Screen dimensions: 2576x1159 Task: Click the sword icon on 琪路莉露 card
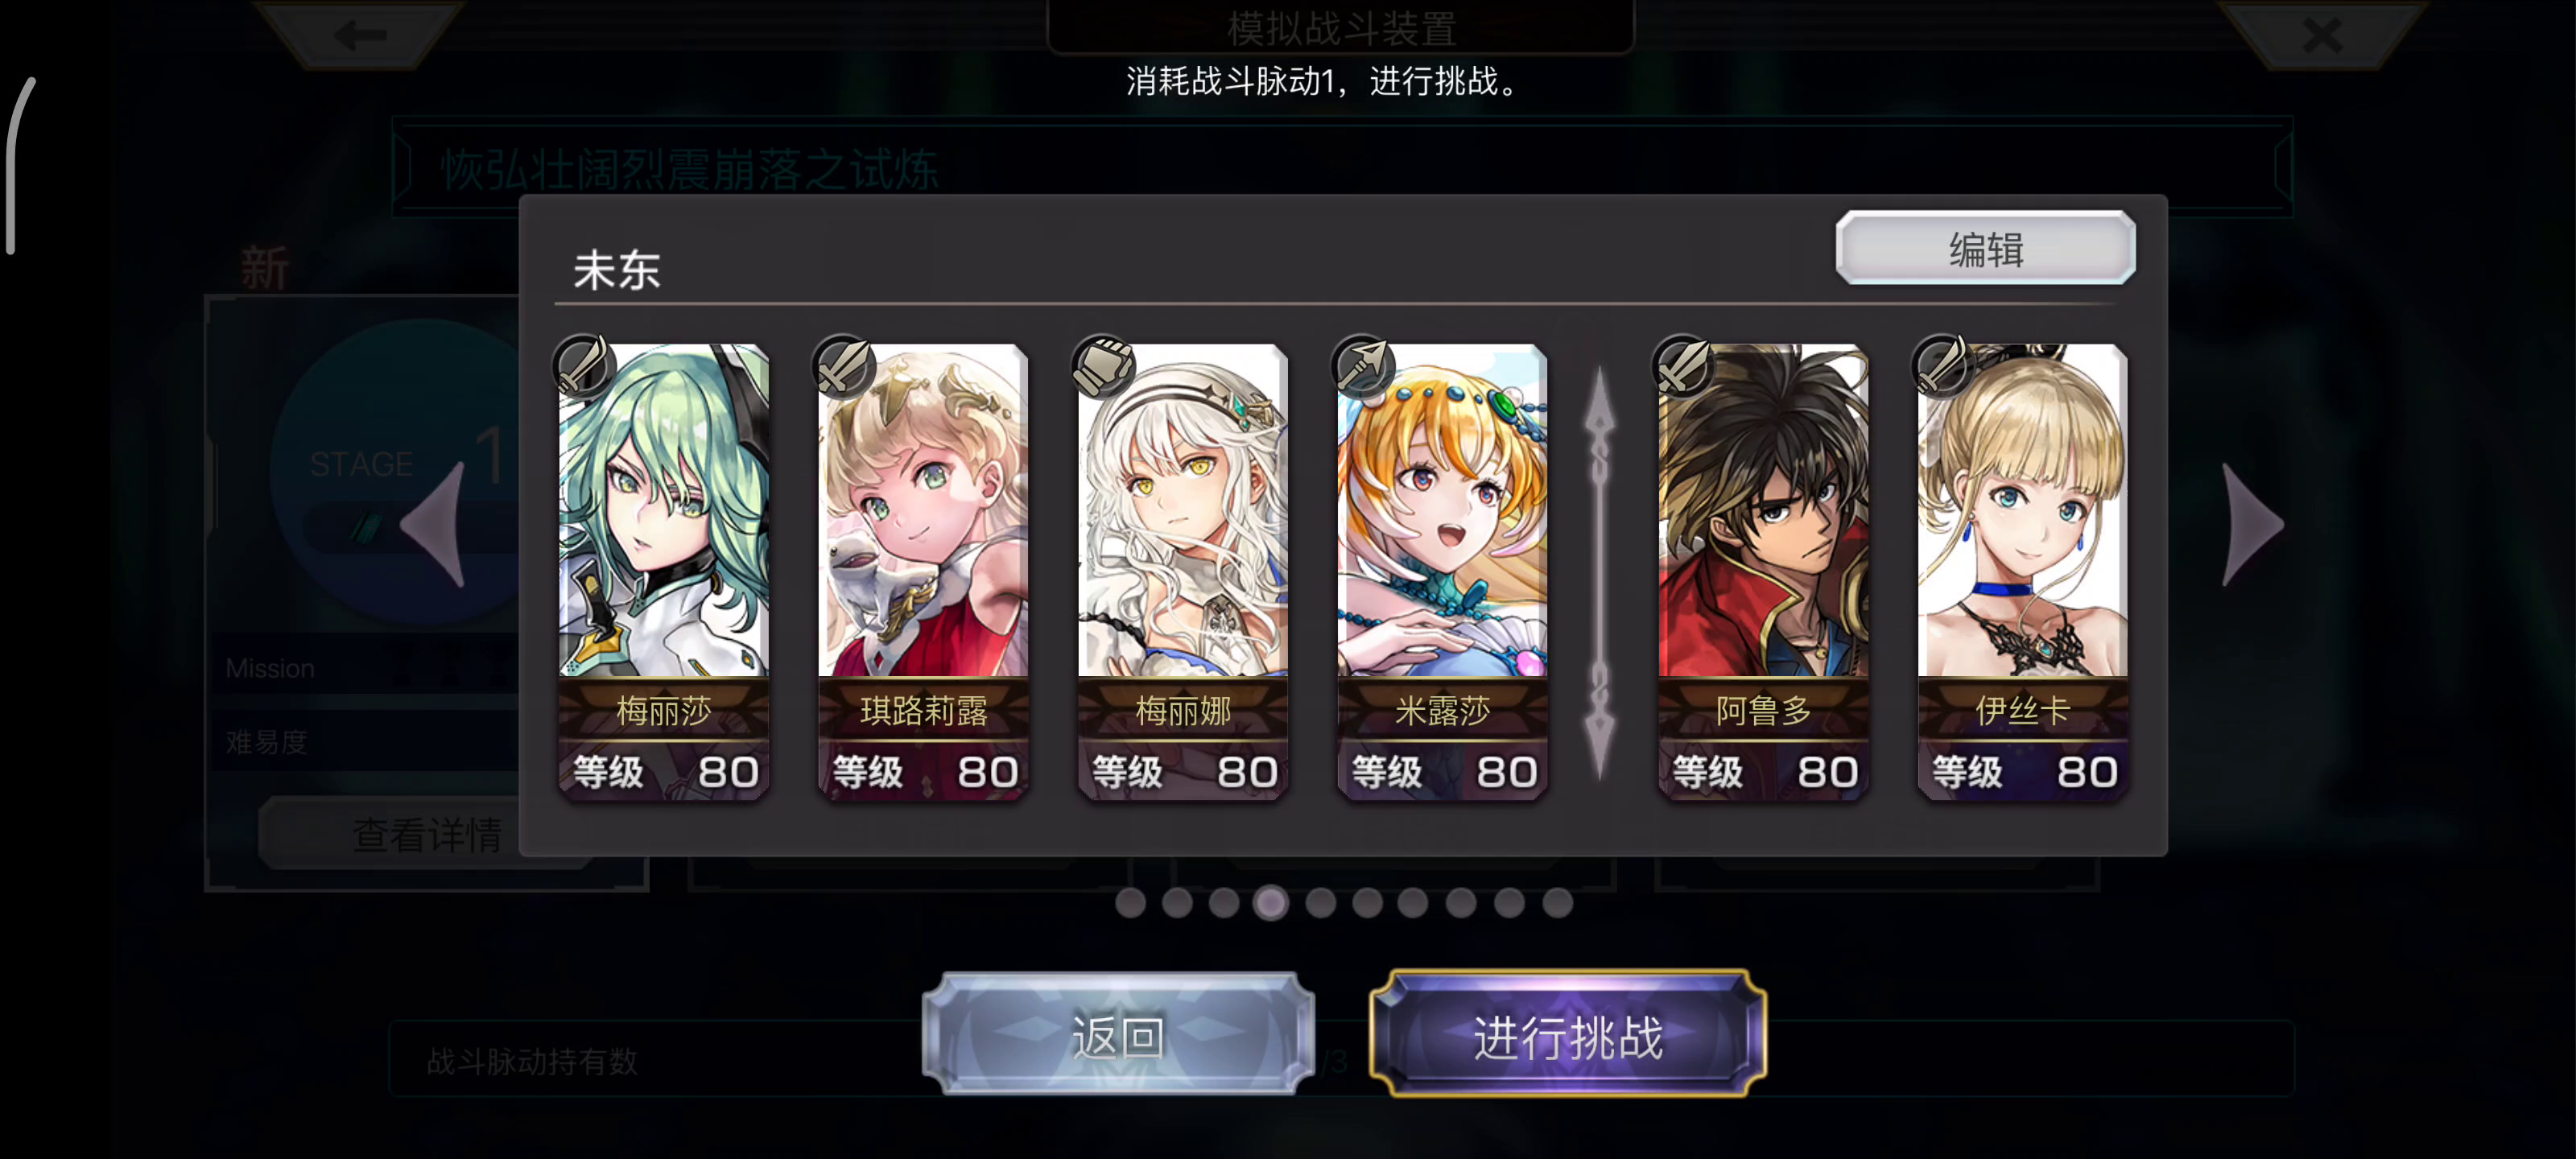[x=843, y=366]
